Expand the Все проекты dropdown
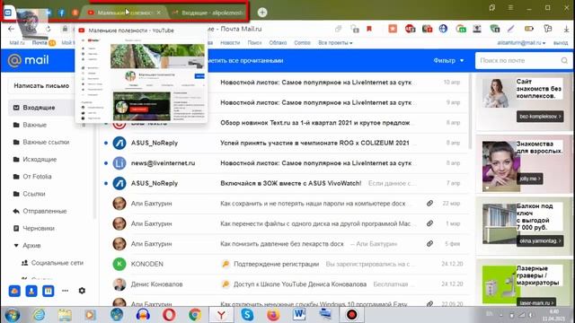Screen dimensions: 575x323 click(335, 43)
